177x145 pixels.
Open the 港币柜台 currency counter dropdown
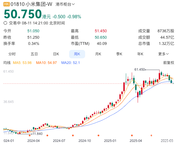(65, 4)
